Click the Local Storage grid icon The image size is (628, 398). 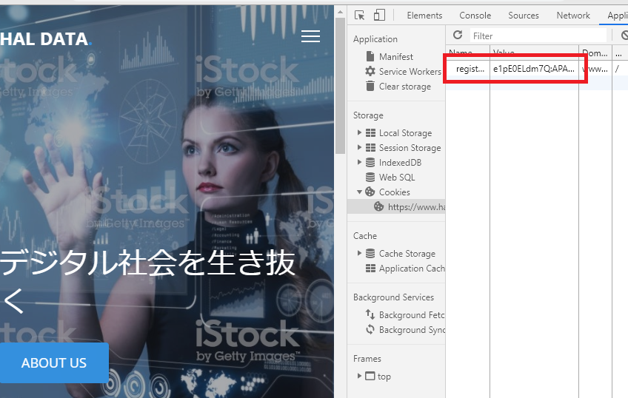pyautogui.click(x=370, y=133)
